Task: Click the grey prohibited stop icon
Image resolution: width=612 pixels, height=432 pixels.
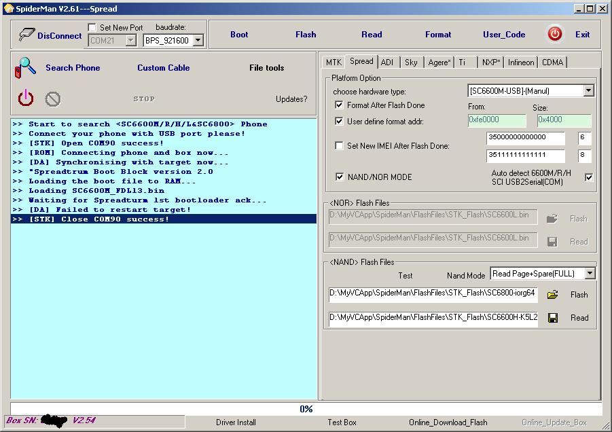Action: click(x=53, y=99)
